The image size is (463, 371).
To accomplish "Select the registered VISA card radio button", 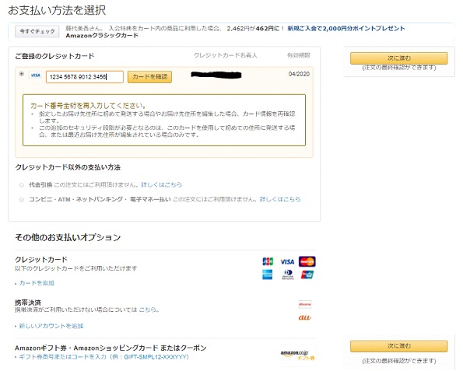I will [22, 74].
